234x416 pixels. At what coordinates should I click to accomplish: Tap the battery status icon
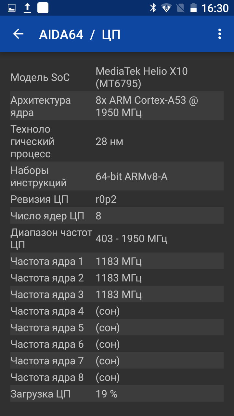(194, 8)
